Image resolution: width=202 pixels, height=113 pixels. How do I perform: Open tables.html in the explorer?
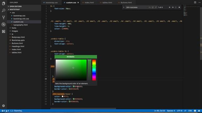16,52
